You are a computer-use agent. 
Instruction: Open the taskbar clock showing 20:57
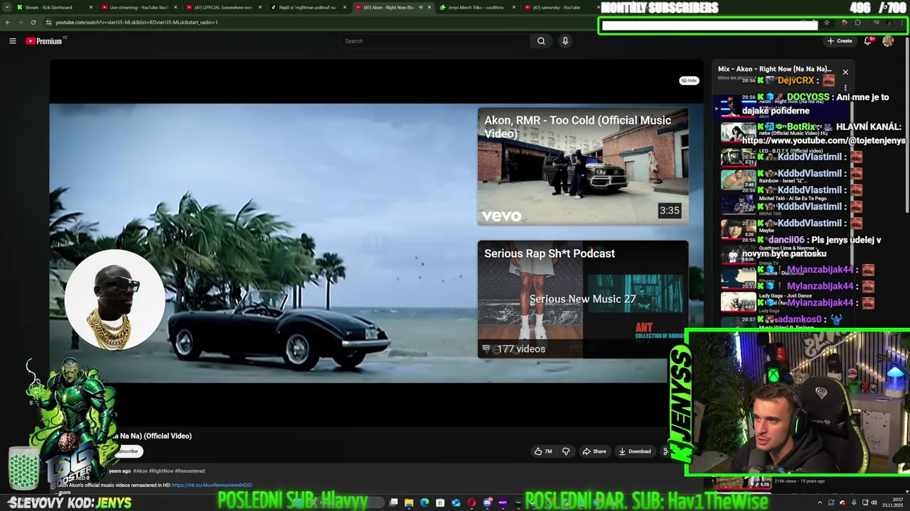pyautogui.click(x=892, y=502)
